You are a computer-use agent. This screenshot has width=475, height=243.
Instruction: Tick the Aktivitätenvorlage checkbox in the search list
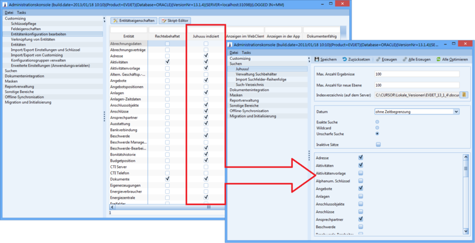[361, 172]
